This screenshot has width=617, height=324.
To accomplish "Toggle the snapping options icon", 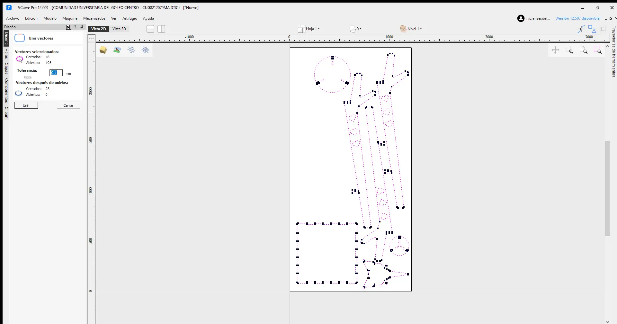I will point(581,29).
